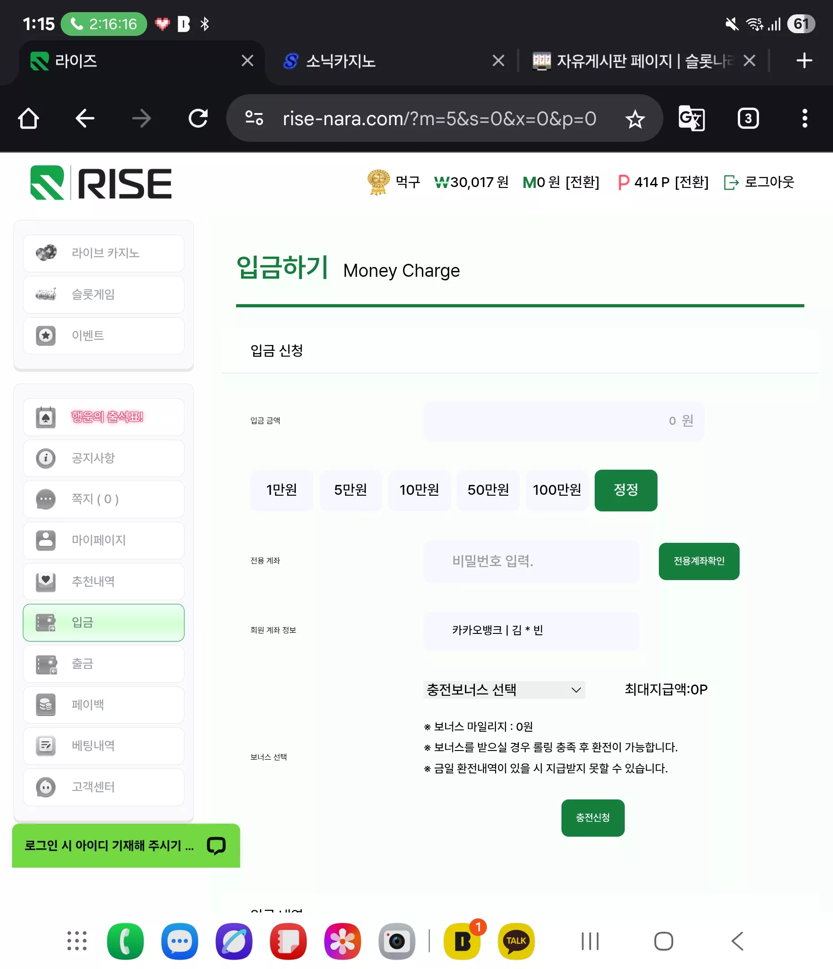Reload the page with refresh icon

(x=198, y=118)
